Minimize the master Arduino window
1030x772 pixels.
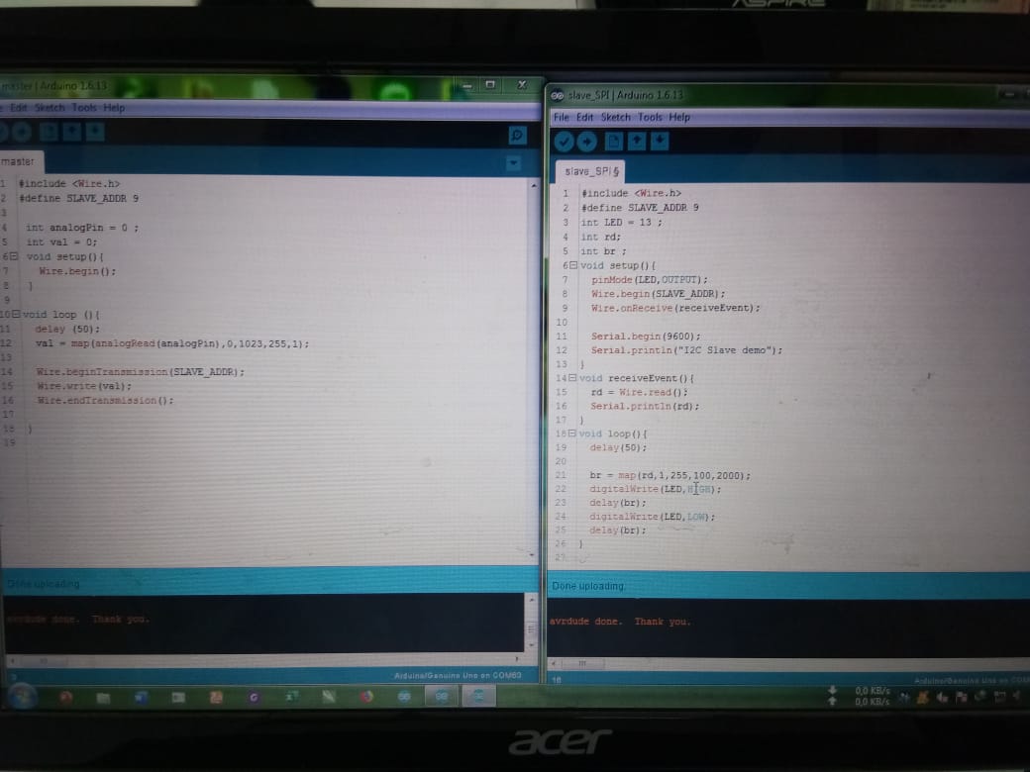(467, 85)
